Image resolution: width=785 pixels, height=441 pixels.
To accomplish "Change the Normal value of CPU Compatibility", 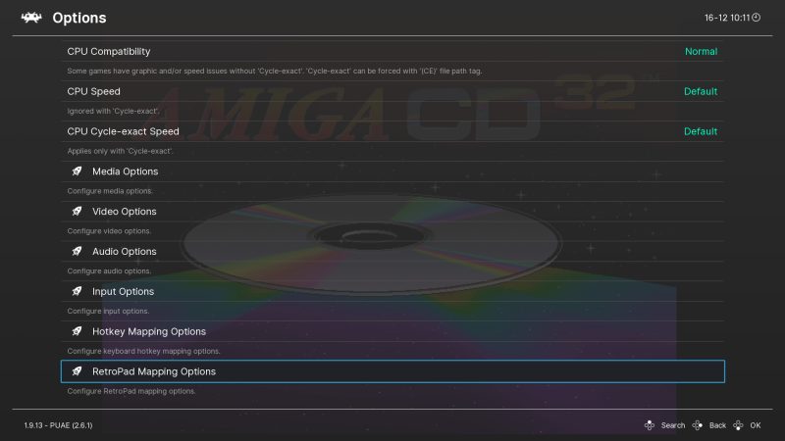I will pos(701,52).
